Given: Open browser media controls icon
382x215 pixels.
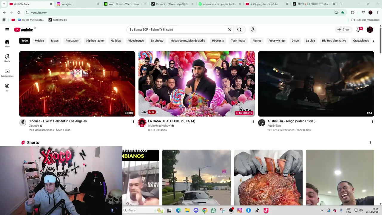Looking at the screenshot, I should (x=363, y=13).
